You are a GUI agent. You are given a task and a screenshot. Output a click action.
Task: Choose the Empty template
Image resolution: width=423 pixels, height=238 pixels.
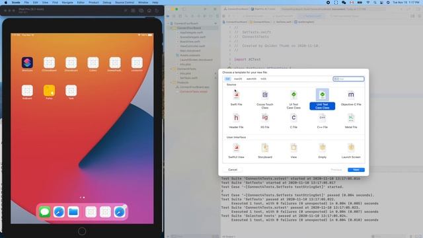(322, 151)
